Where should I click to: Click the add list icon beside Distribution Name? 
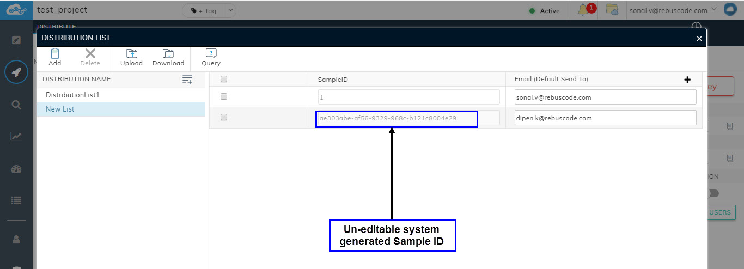(x=187, y=80)
